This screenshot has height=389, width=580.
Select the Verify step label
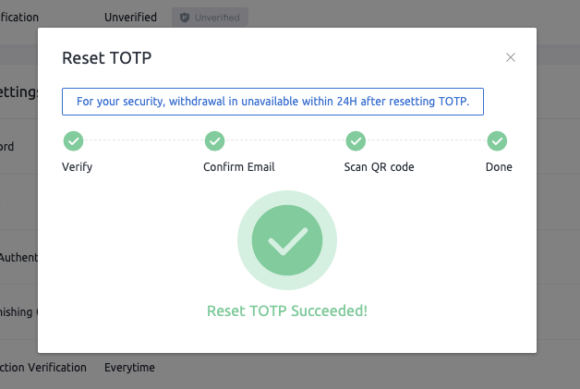click(77, 167)
